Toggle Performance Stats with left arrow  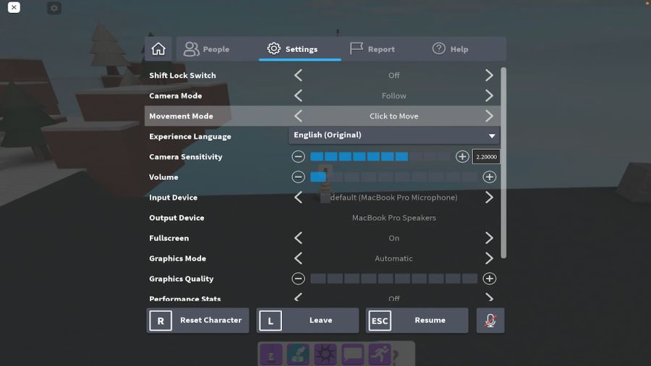click(298, 298)
